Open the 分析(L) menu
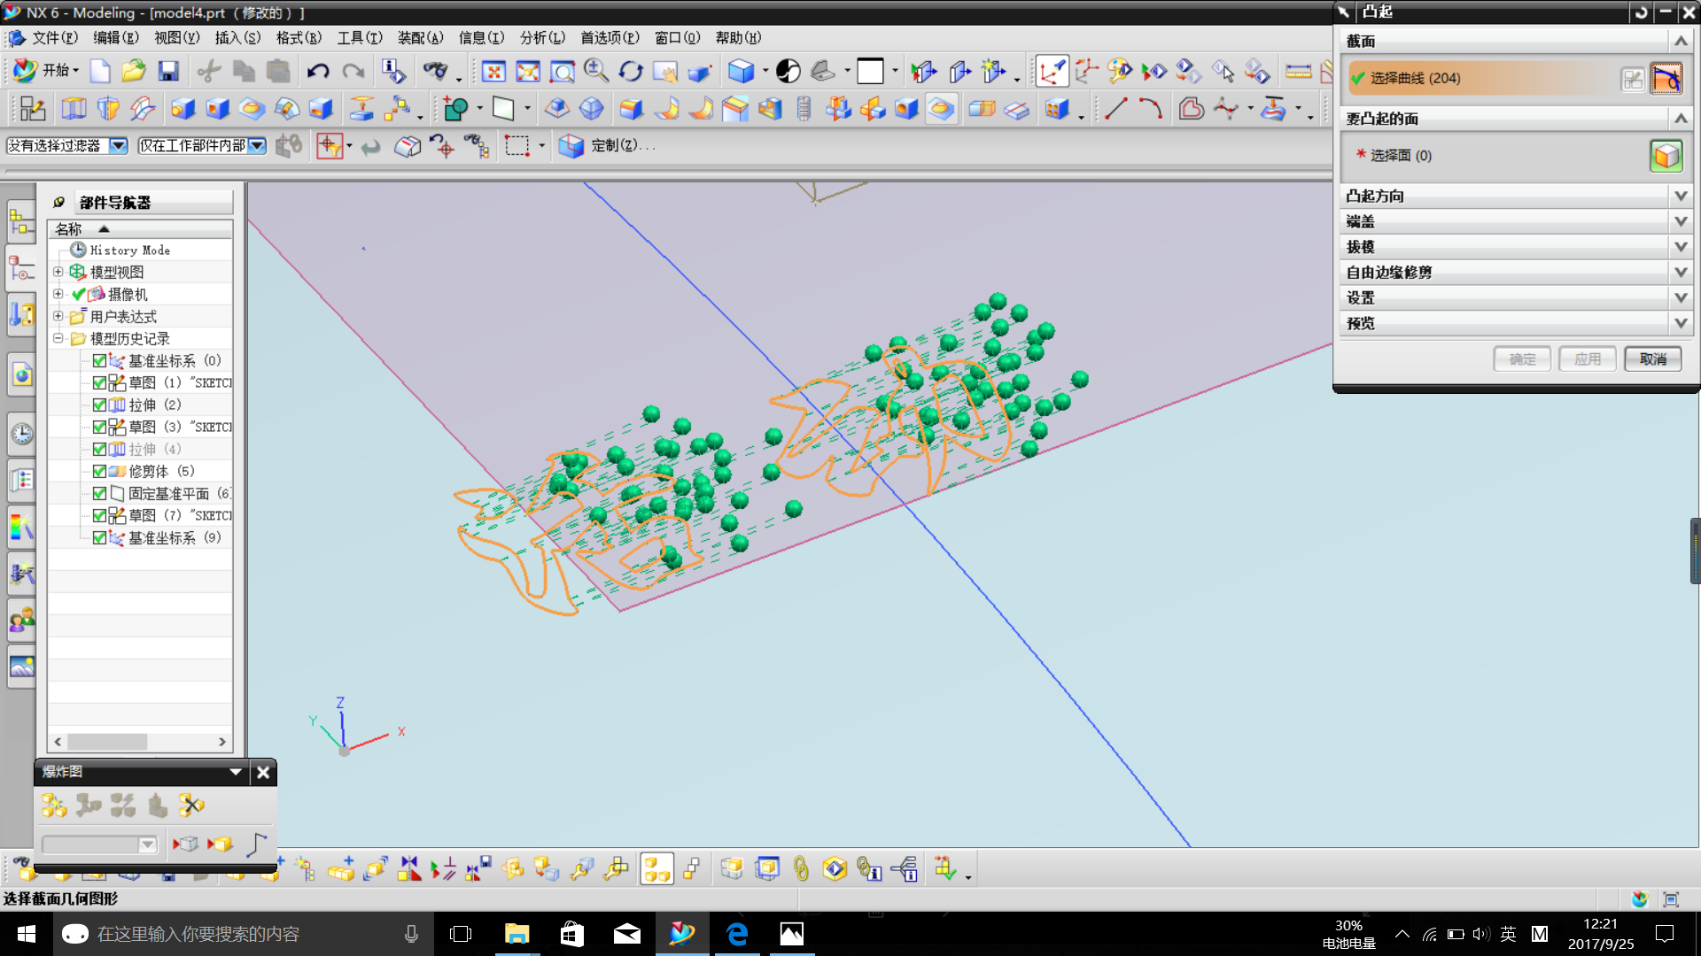 point(542,38)
